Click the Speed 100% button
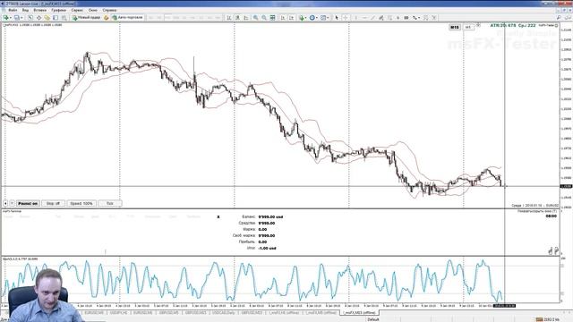Image resolution: width=573 pixels, height=322 pixels. tap(81, 203)
